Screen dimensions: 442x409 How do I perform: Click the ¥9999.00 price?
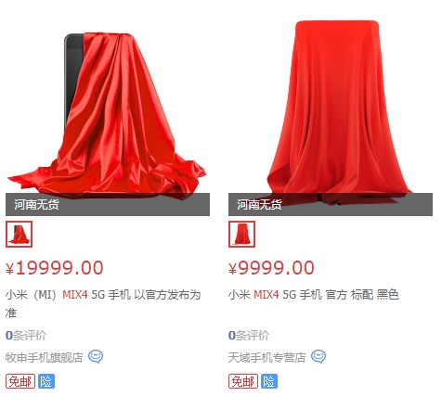(271, 268)
